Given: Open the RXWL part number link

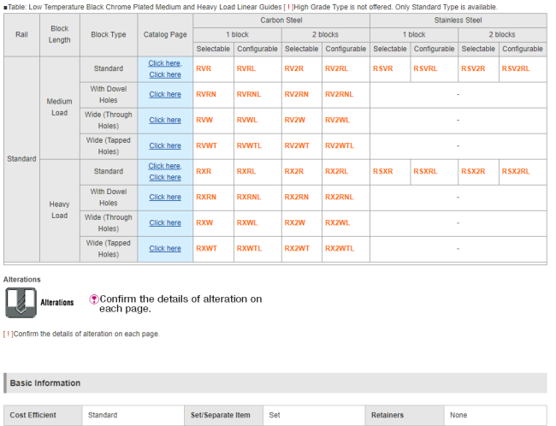Looking at the screenshot, I should click(246, 222).
